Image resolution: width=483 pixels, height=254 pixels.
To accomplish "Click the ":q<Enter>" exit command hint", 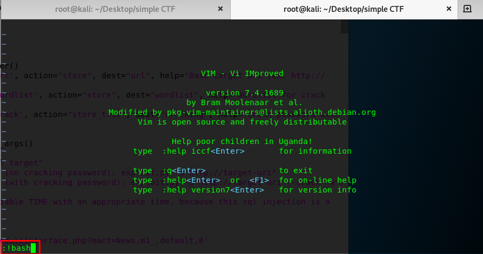I will point(184,170).
